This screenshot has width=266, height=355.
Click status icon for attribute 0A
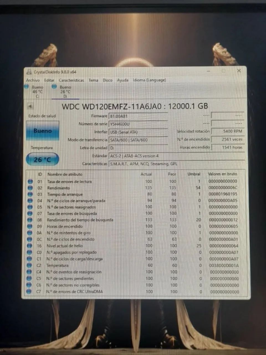[x=30, y=233]
